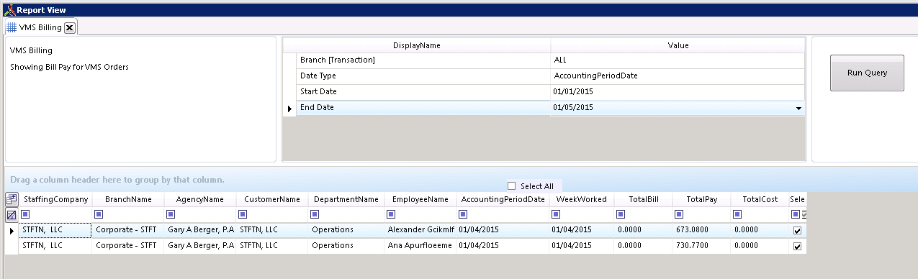Click Operations cell in Ana Apurfloeeme row
The height and width of the screenshot is (279, 918).
tap(346, 246)
